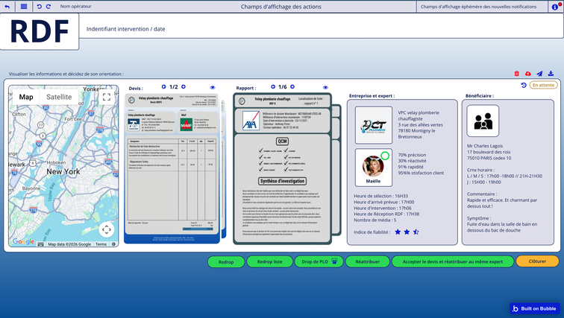Click the Maëlle expert photo
Image resolution: width=564 pixels, height=318 pixels.
(373, 167)
